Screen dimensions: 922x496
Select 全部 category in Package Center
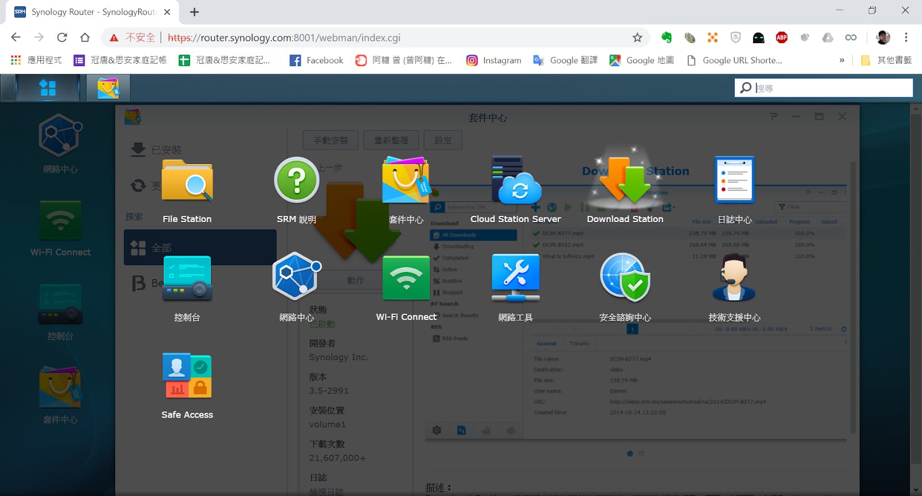click(200, 247)
